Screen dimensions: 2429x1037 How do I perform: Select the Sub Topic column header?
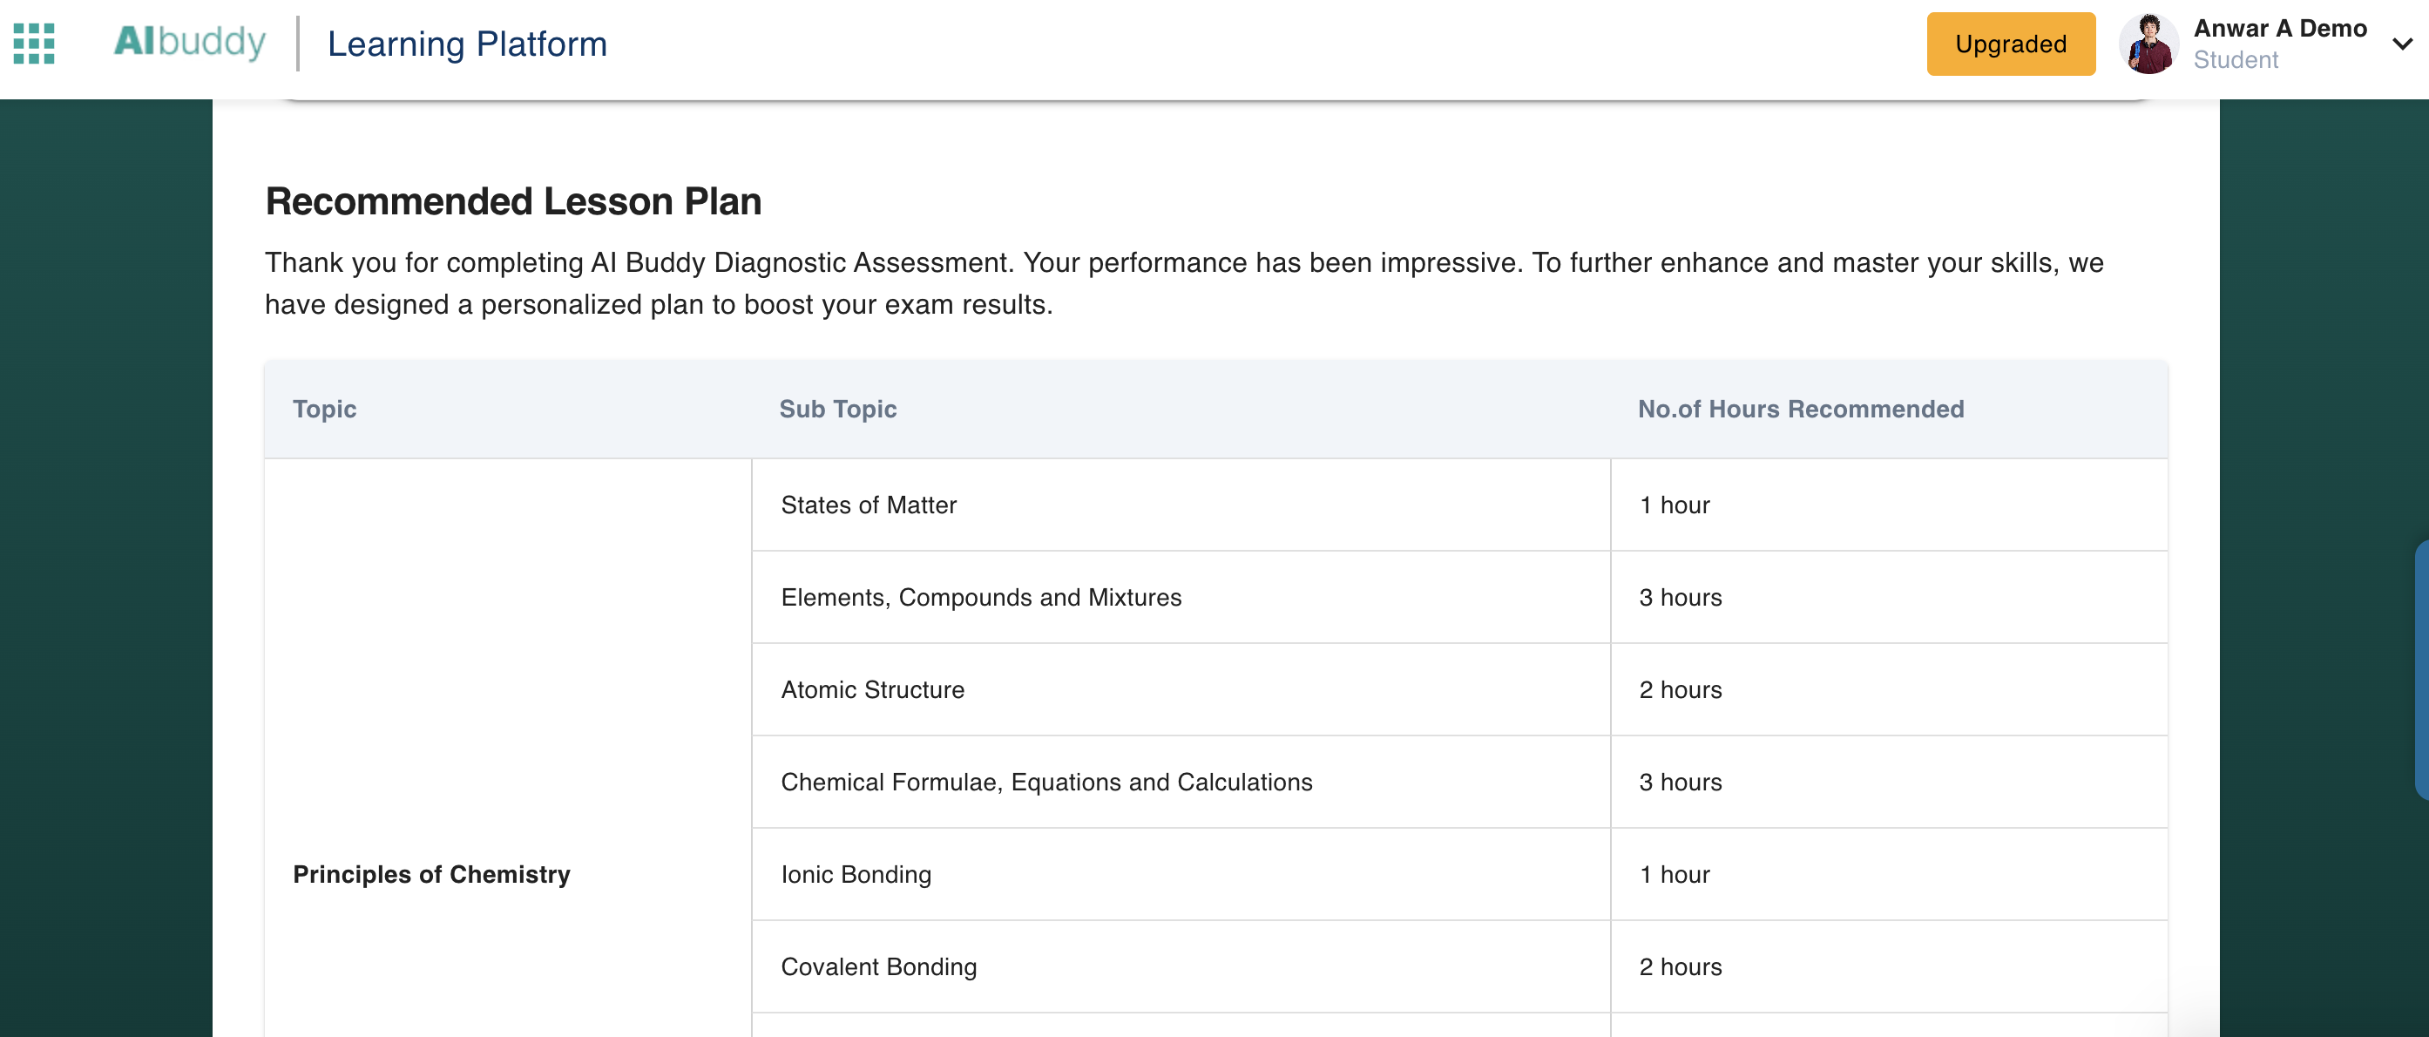[x=837, y=408]
